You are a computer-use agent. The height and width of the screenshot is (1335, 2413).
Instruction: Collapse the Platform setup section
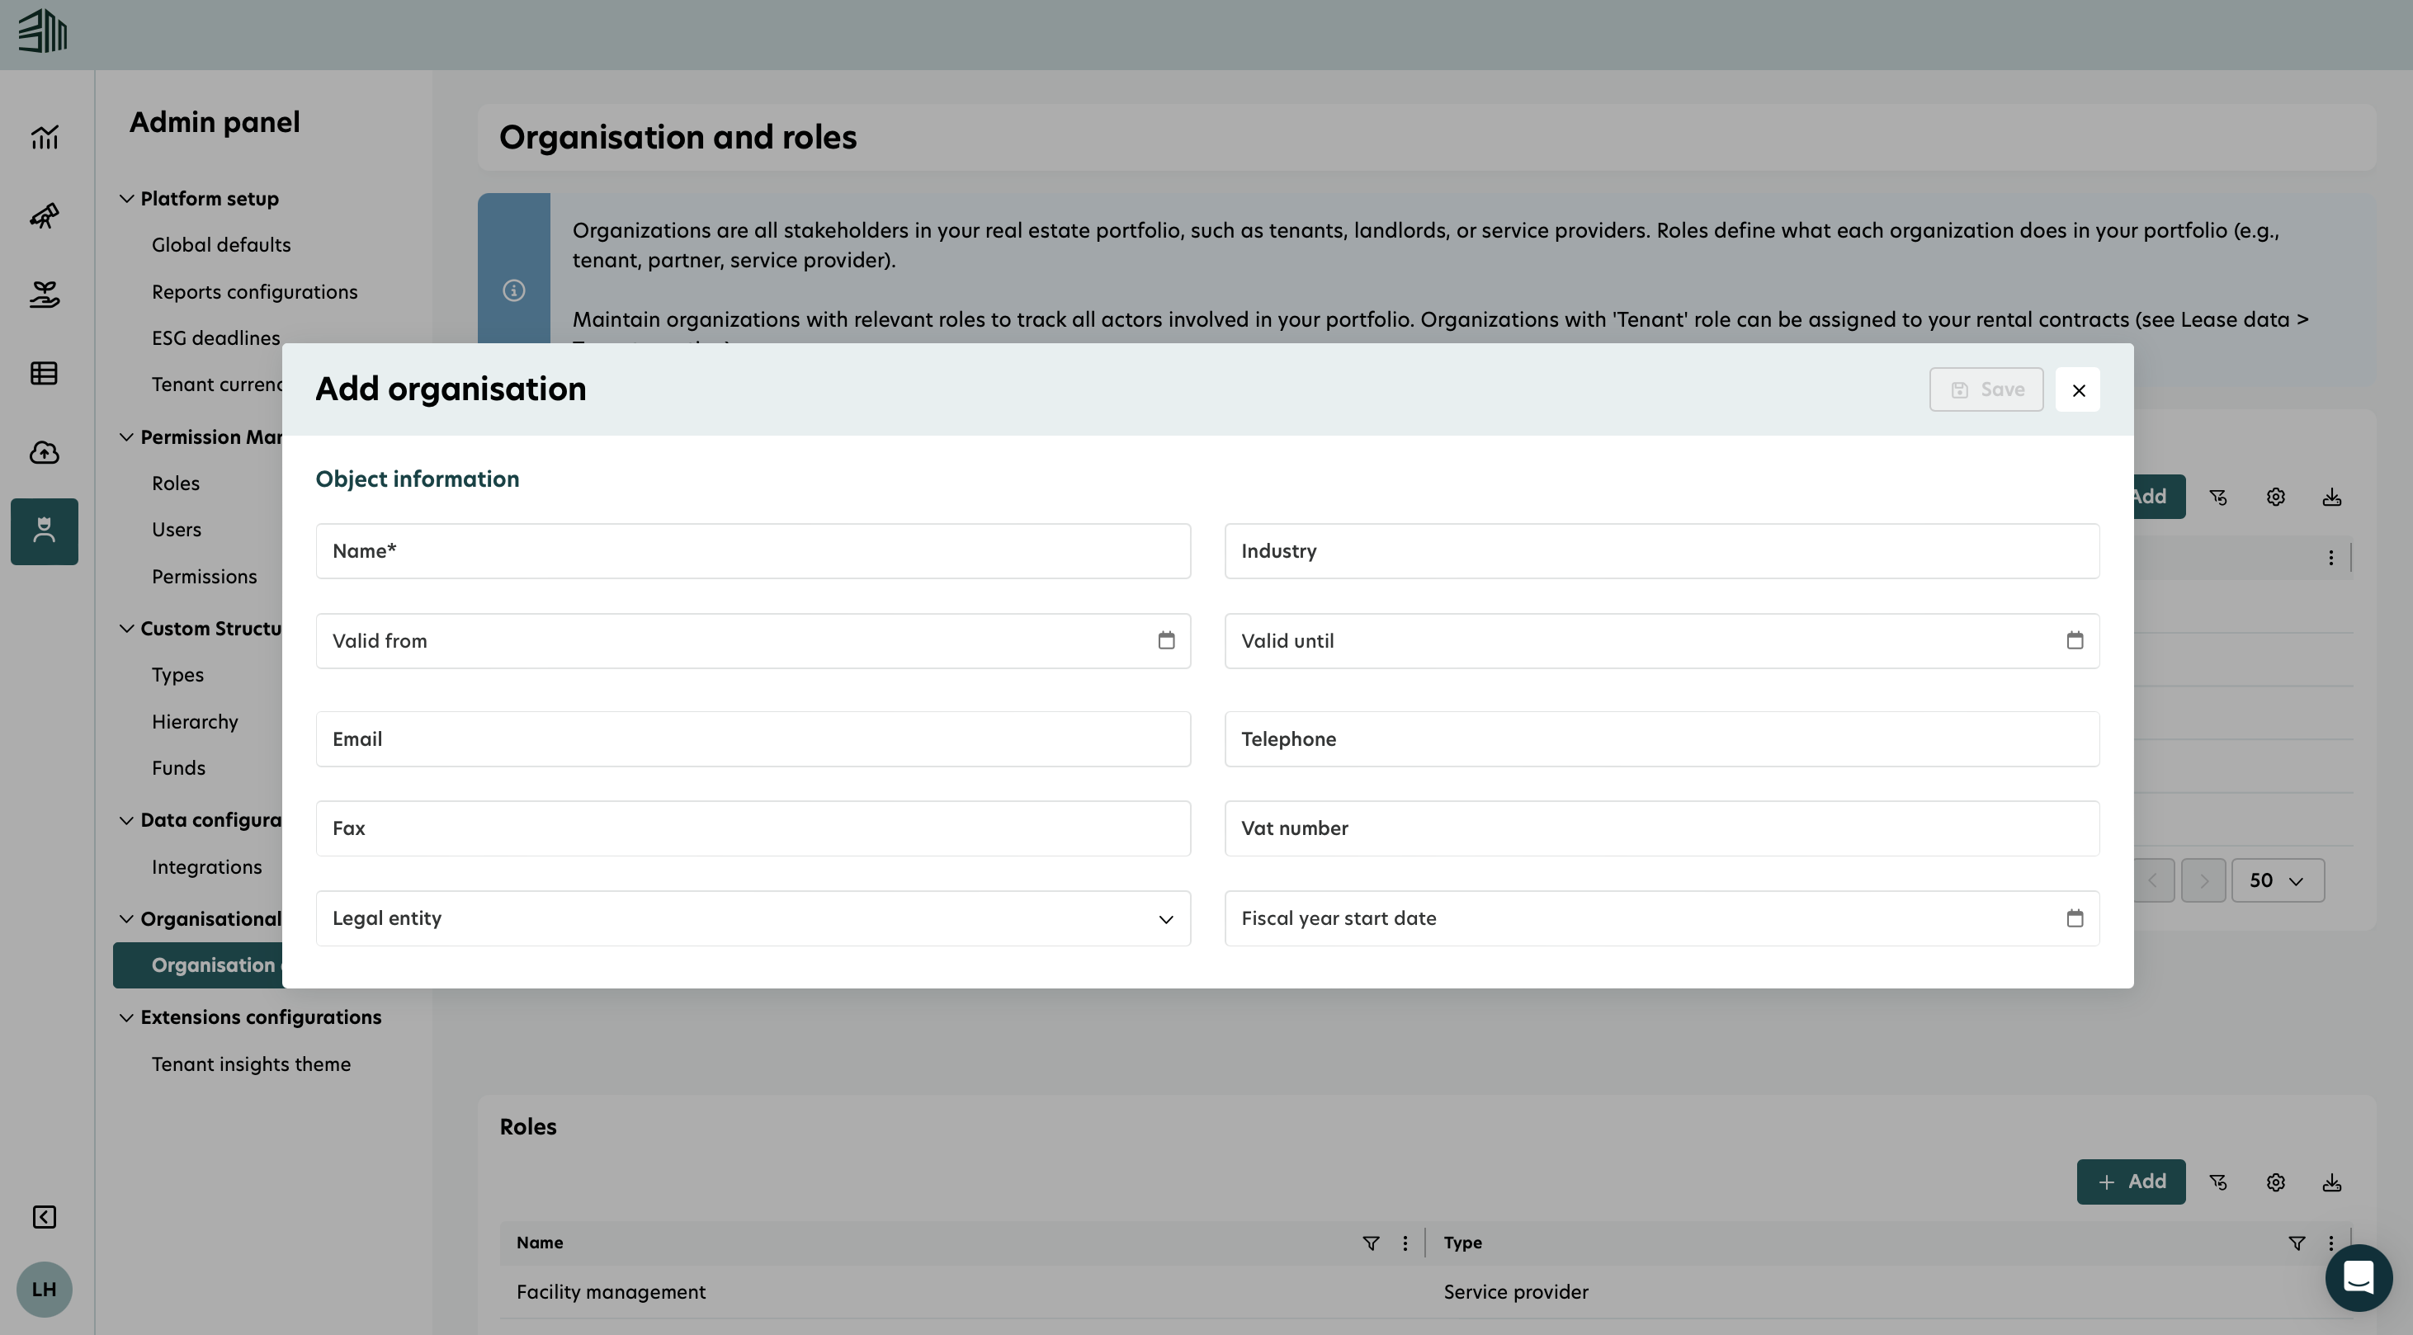pyautogui.click(x=129, y=198)
